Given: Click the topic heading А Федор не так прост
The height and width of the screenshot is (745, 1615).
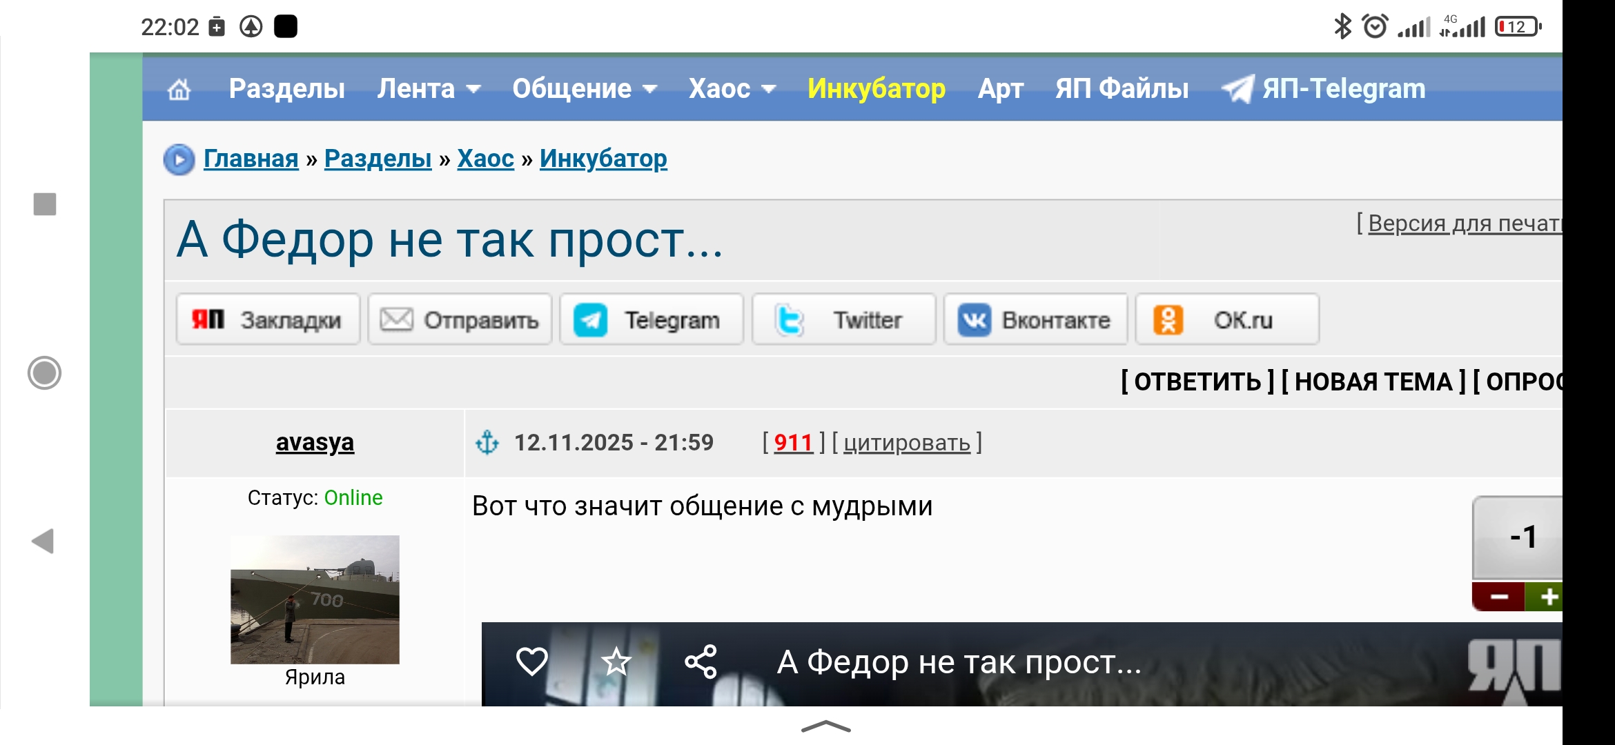Looking at the screenshot, I should 450,240.
